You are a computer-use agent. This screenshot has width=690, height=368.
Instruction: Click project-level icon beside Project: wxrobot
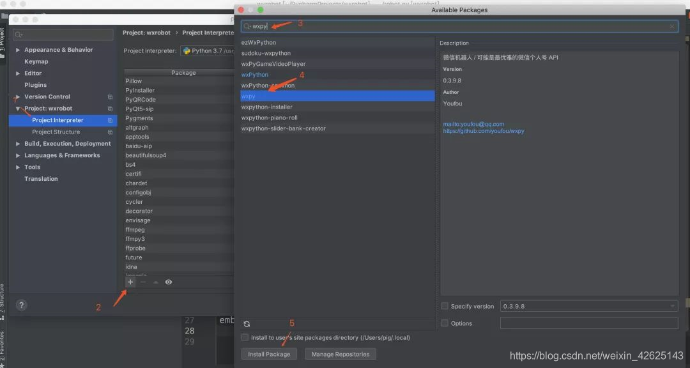[110, 109]
